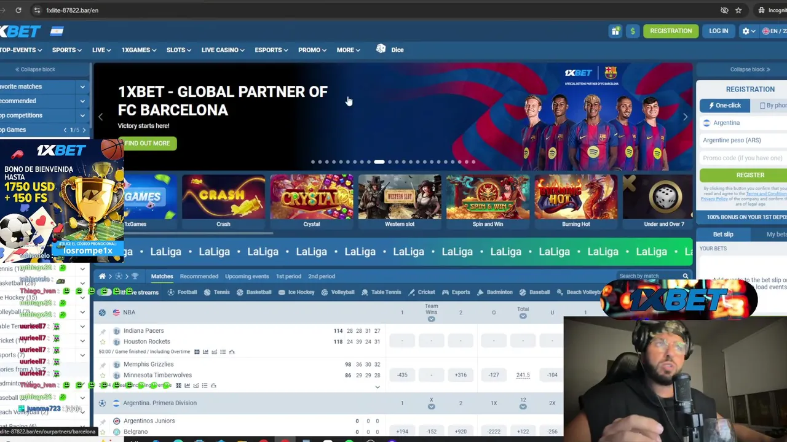
Task: Switch to 1st period tab
Action: point(288,276)
